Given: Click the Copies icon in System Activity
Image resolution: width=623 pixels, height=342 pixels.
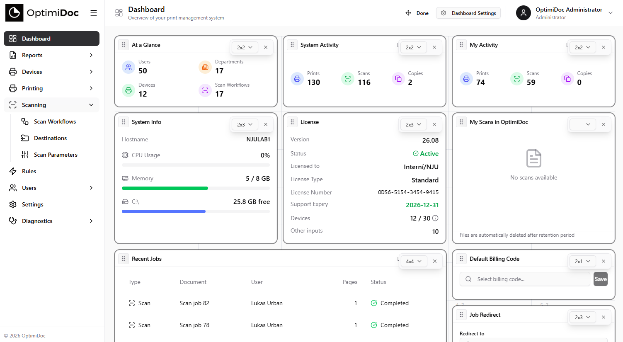Looking at the screenshot, I should coord(398,79).
